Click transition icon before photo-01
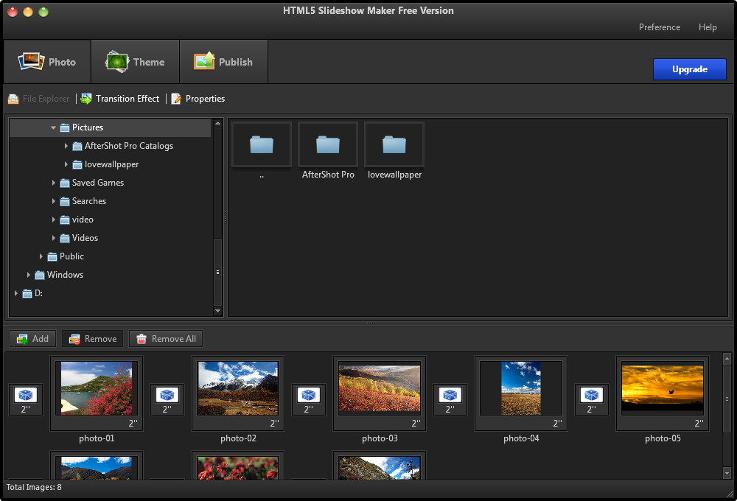The height and width of the screenshot is (501, 737). [25, 395]
